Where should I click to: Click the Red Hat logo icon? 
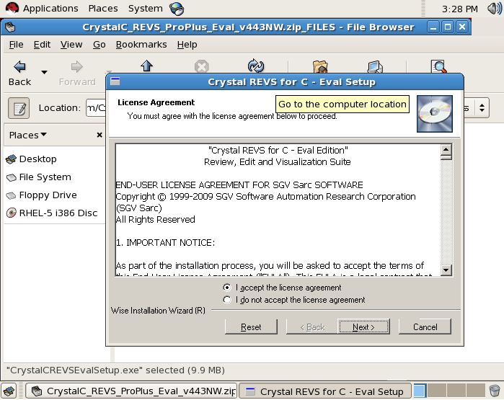[x=12, y=9]
